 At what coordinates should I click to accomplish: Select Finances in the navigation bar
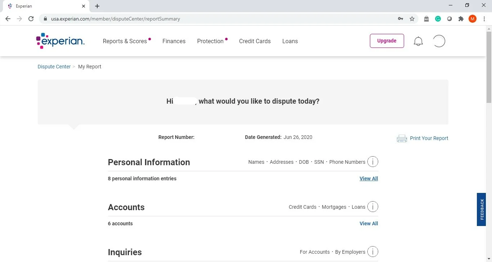pyautogui.click(x=174, y=41)
